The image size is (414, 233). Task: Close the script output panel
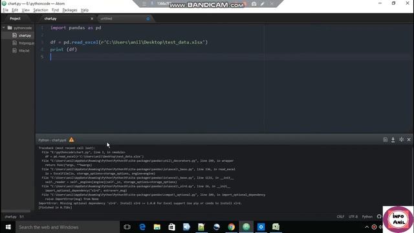409,140
